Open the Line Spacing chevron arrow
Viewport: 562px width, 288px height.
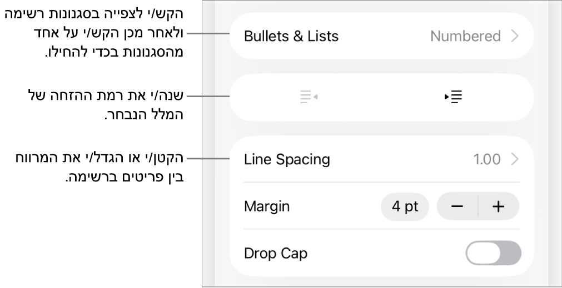(x=515, y=160)
